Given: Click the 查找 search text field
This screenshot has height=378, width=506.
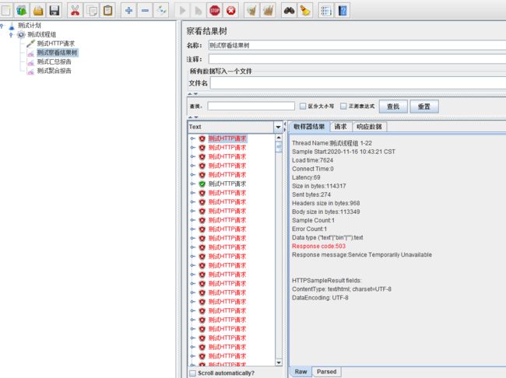Looking at the screenshot, I should tap(251, 106).
